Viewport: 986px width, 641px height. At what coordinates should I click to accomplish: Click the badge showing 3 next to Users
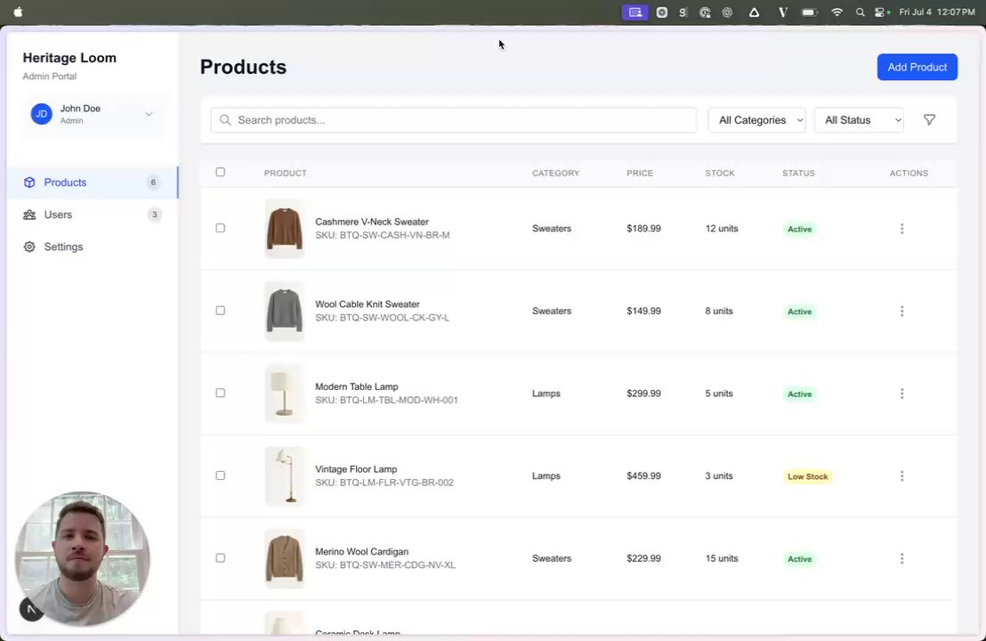(x=154, y=215)
